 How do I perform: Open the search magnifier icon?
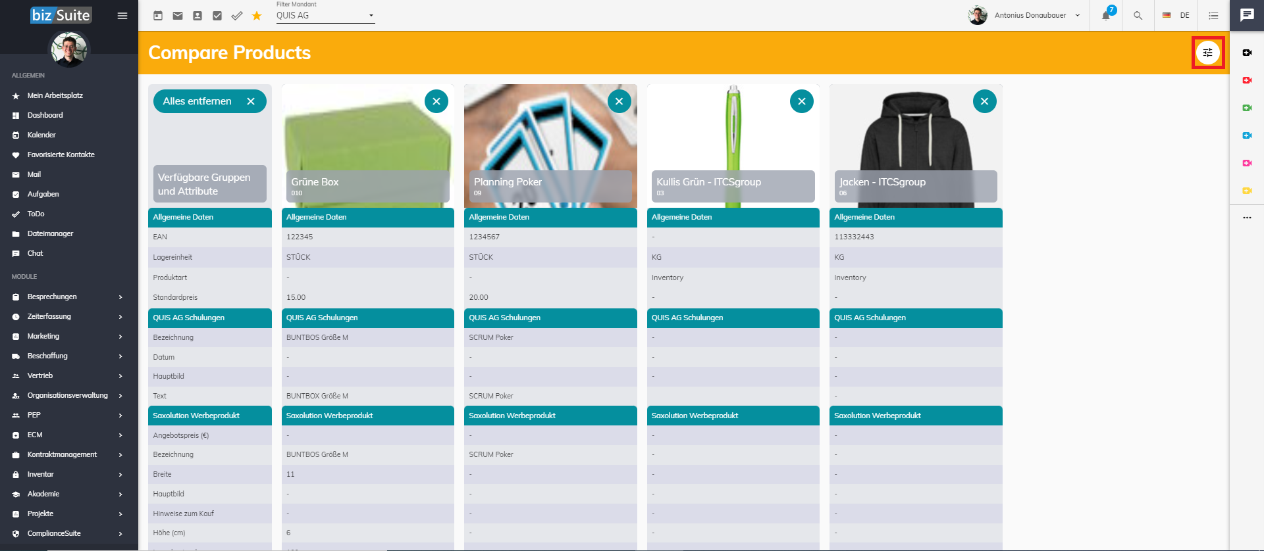point(1138,15)
